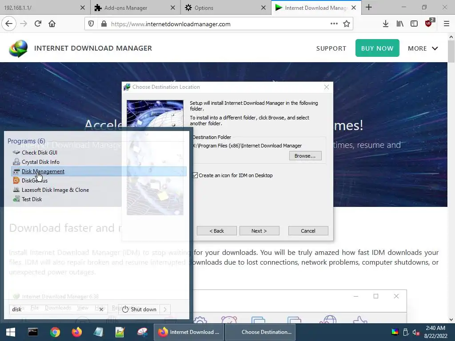
Task: Click the USB device tray icon
Action: click(x=406, y=332)
